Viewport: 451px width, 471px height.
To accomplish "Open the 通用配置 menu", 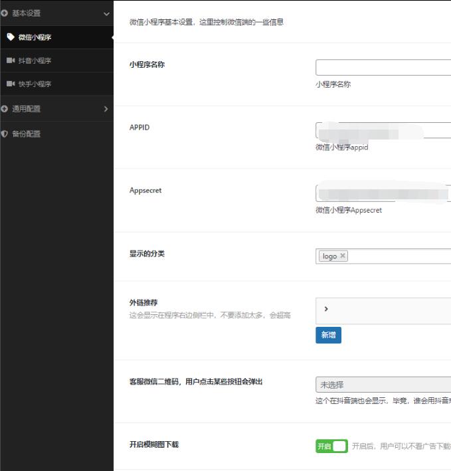I will [56, 109].
